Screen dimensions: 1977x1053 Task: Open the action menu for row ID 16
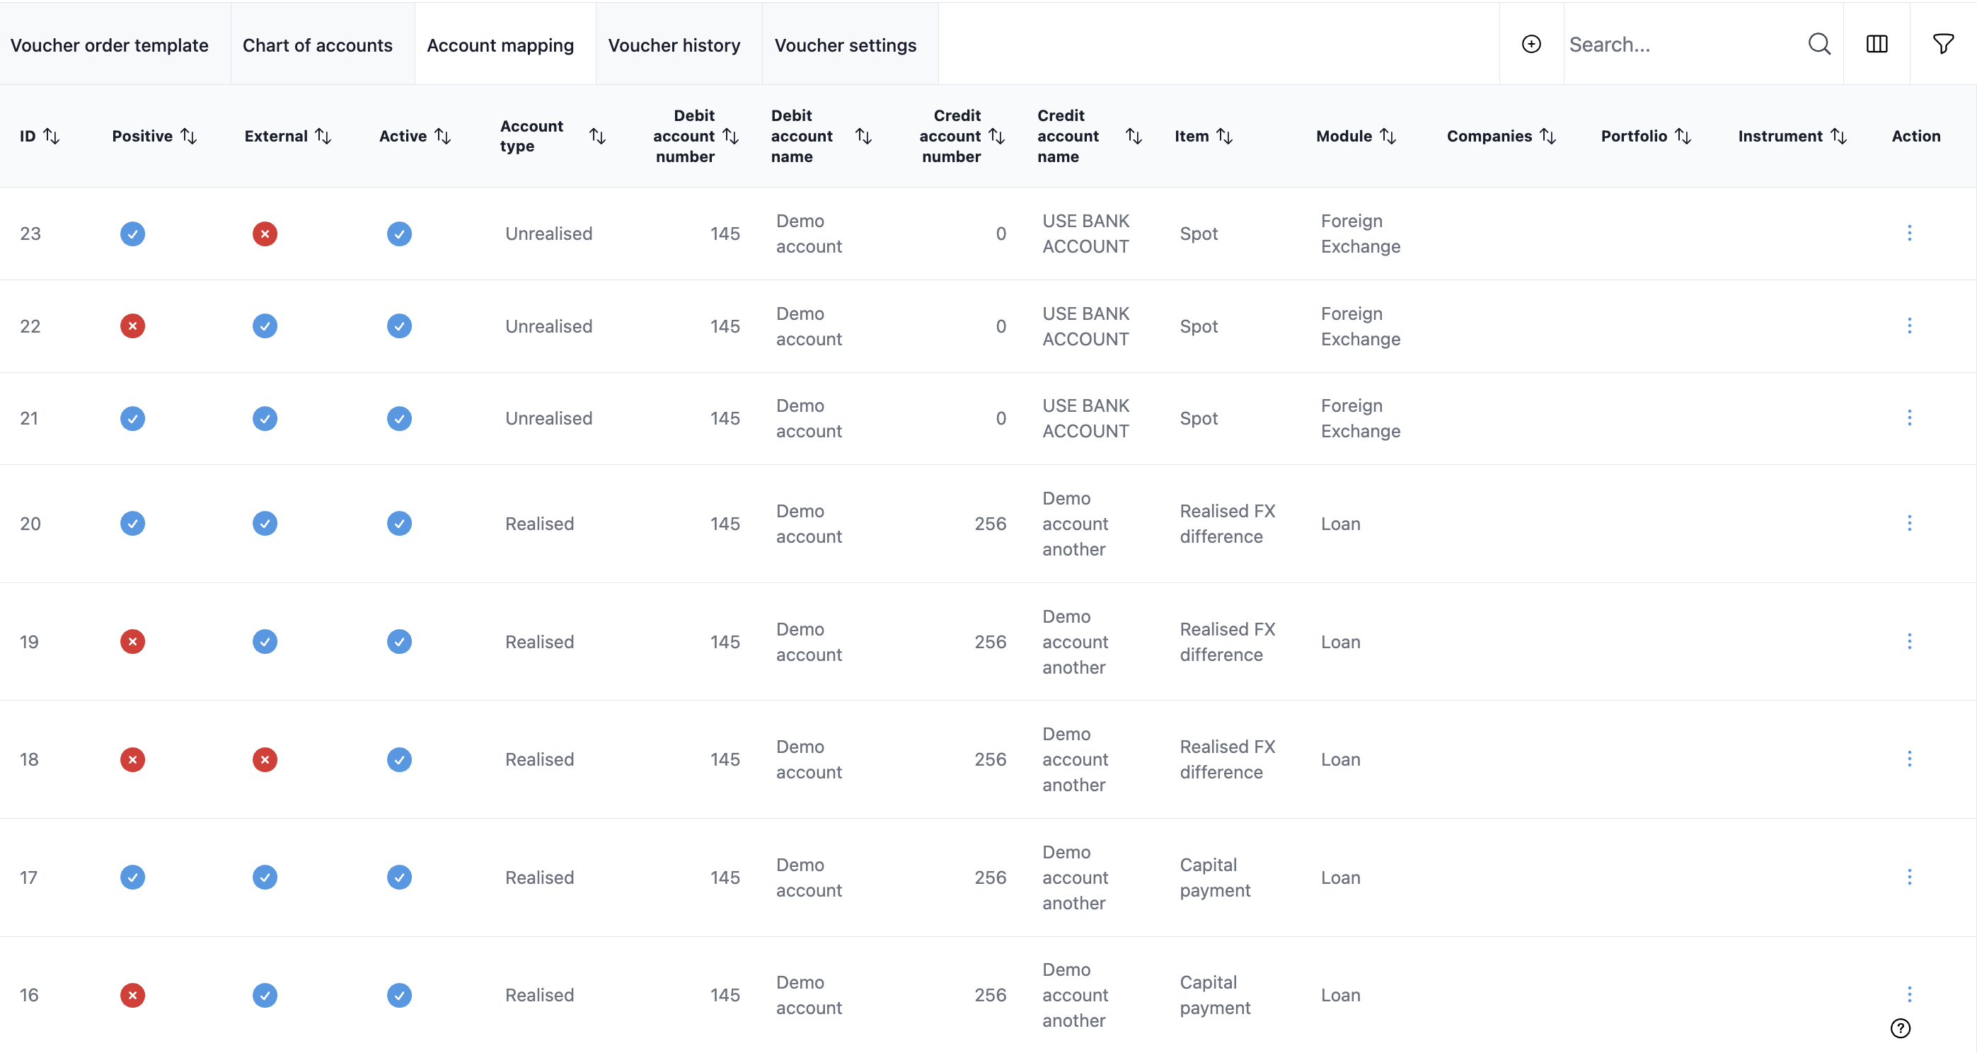(x=1910, y=995)
